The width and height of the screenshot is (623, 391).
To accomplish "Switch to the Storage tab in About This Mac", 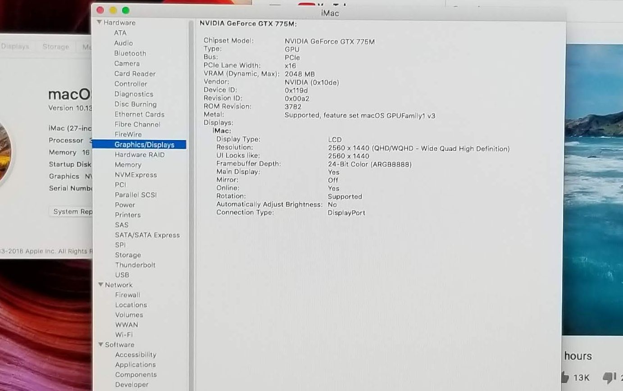I will point(56,47).
